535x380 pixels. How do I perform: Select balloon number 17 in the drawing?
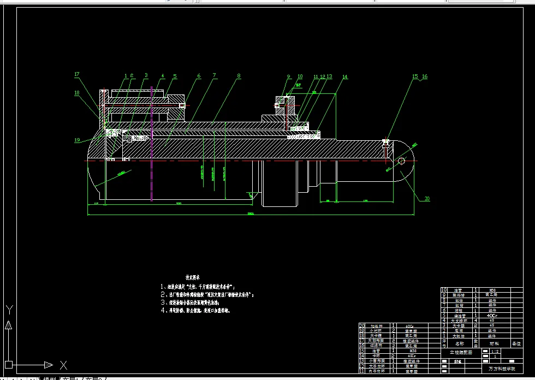[x=77, y=74]
